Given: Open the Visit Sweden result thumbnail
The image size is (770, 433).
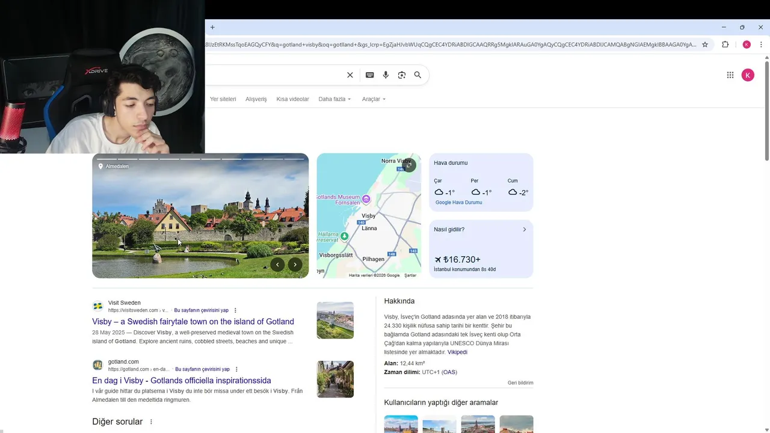Looking at the screenshot, I should click(x=335, y=321).
